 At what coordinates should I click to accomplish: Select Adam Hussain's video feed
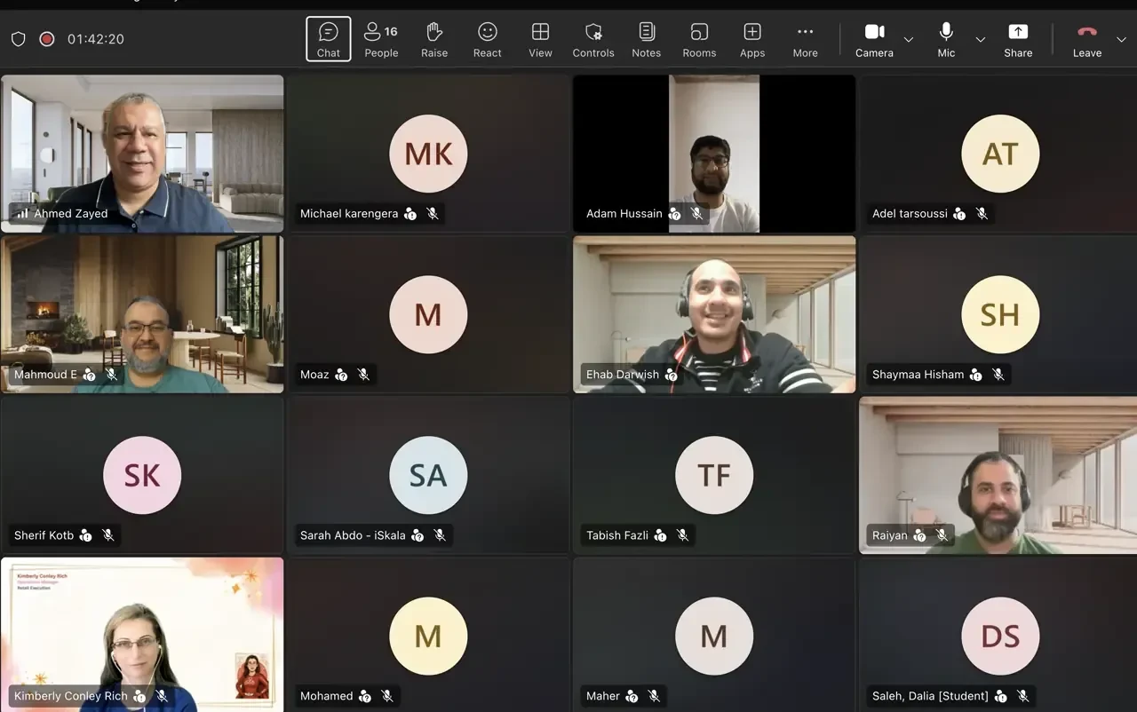pyautogui.click(x=714, y=154)
